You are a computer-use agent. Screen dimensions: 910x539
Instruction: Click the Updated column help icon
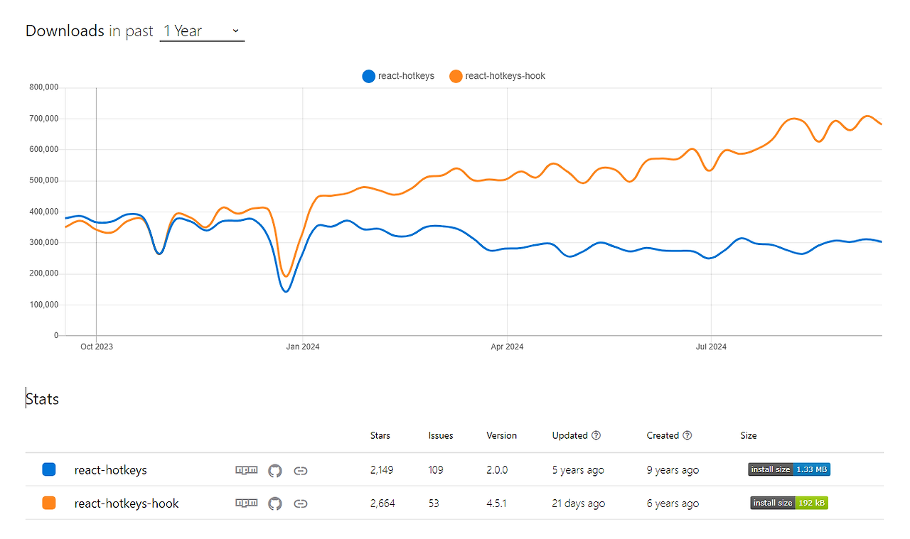[x=596, y=435]
